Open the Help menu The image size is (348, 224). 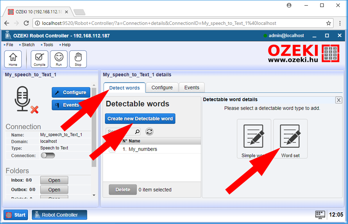66,45
